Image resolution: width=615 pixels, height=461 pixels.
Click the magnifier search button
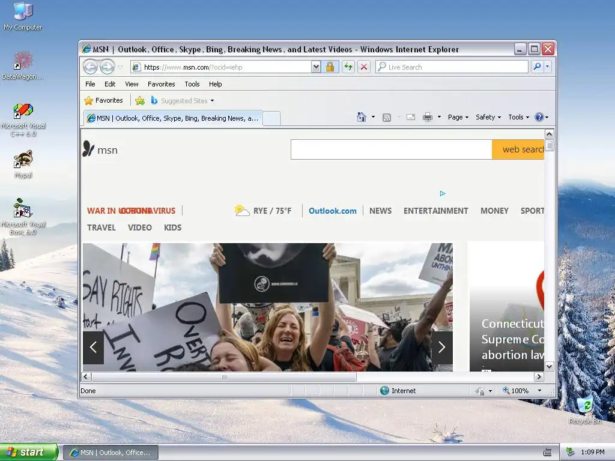click(537, 67)
